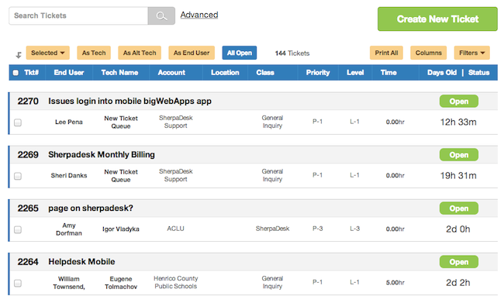
Task: Toggle the select-all checkbox in header
Action: point(16,73)
